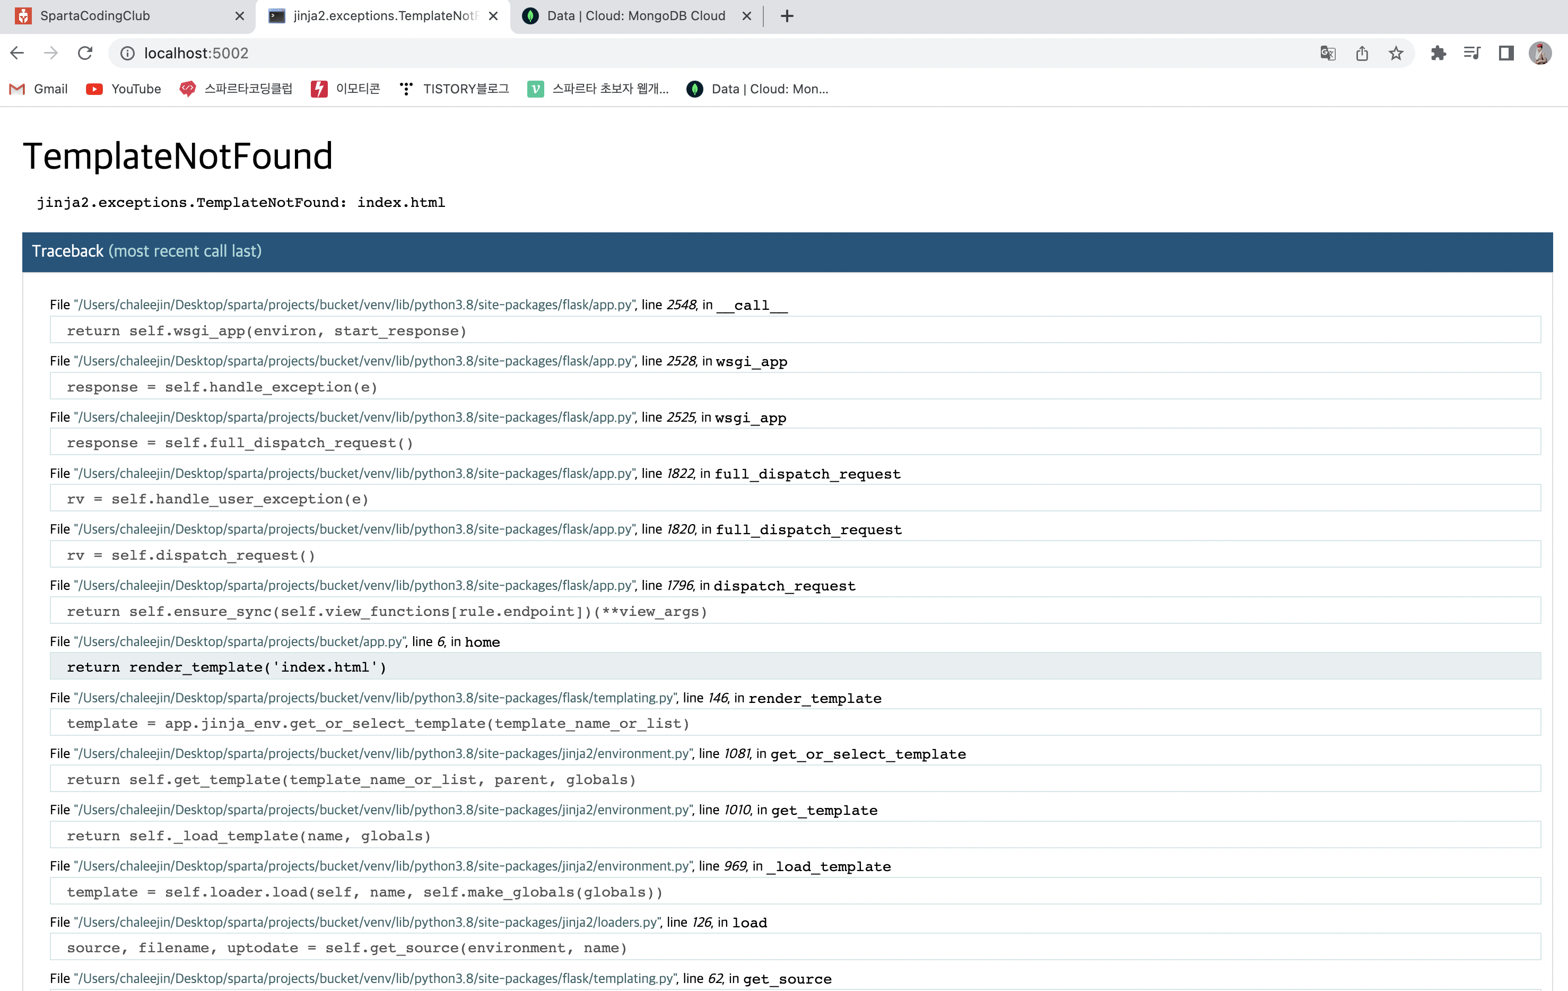Expand frame 'return self.ensure_sync' code line
Image resolution: width=1568 pixels, height=991 pixels.
click(795, 611)
